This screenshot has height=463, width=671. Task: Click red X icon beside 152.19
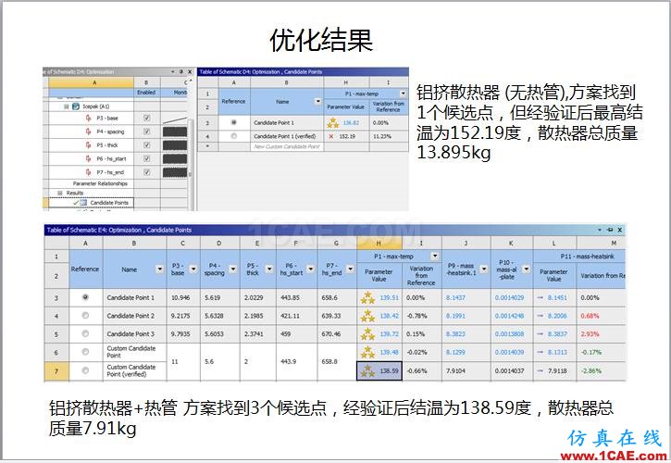tap(331, 136)
